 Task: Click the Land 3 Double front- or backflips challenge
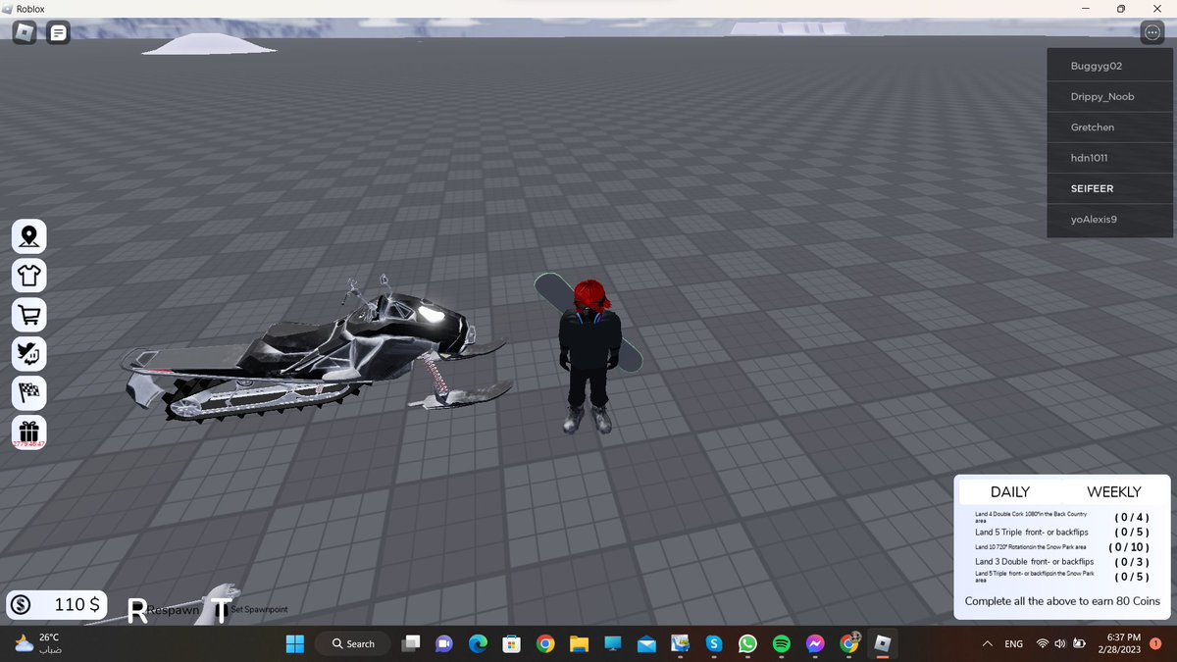tap(1034, 562)
